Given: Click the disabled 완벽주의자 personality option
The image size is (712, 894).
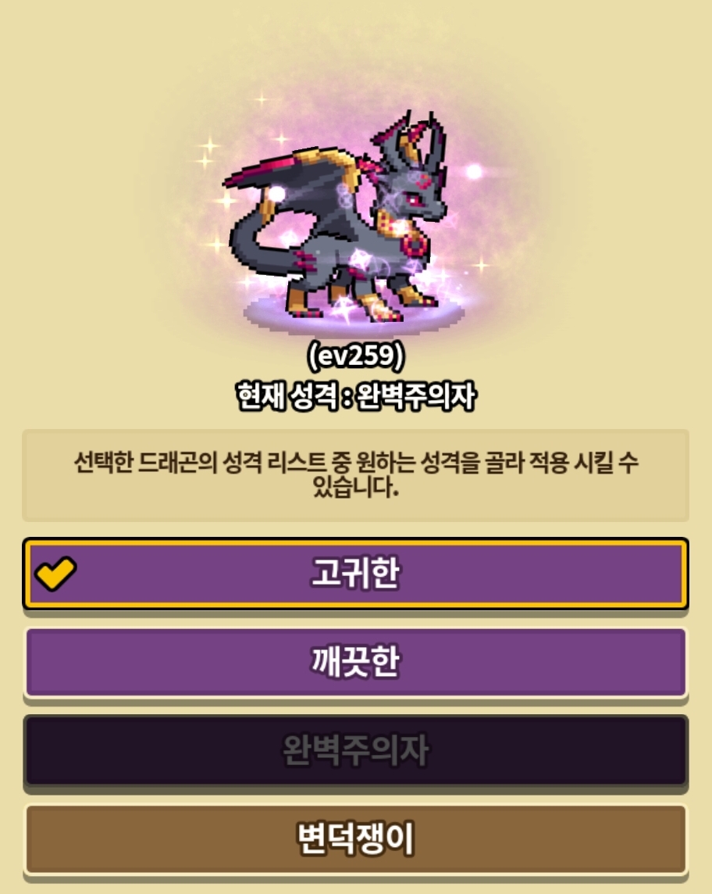Looking at the screenshot, I should 355,750.
